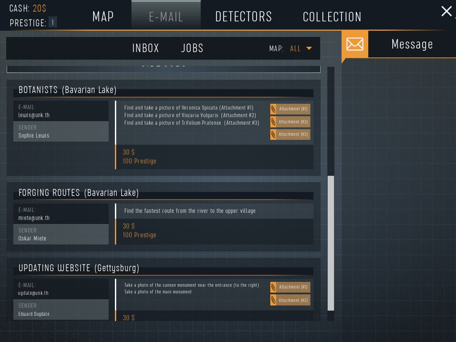456x342 pixels.
Task: Open the COLLECTION tab
Action: tap(332, 17)
